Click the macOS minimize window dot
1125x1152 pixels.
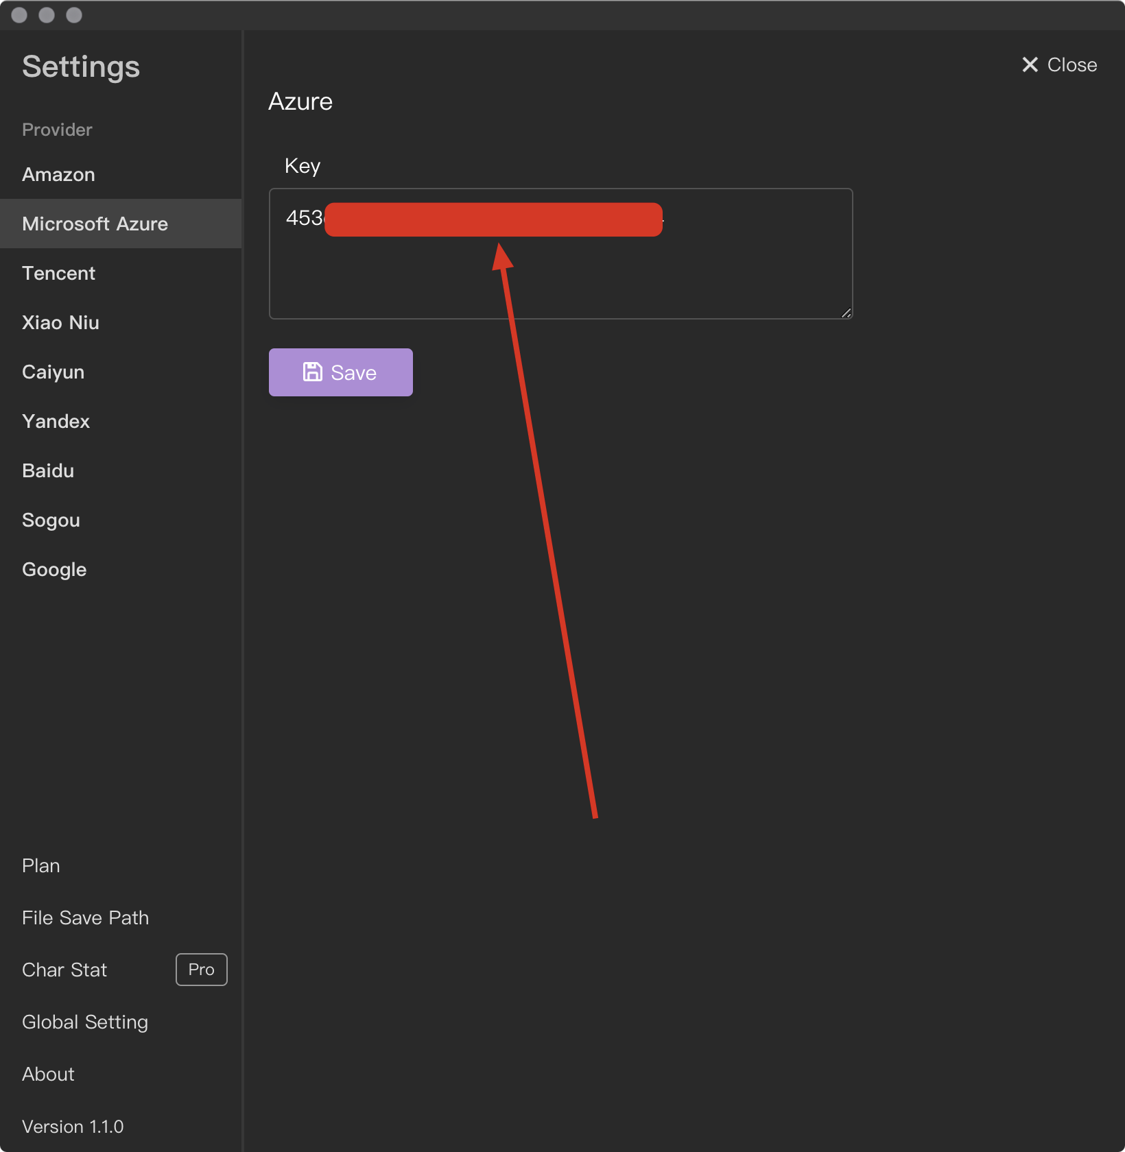(47, 15)
